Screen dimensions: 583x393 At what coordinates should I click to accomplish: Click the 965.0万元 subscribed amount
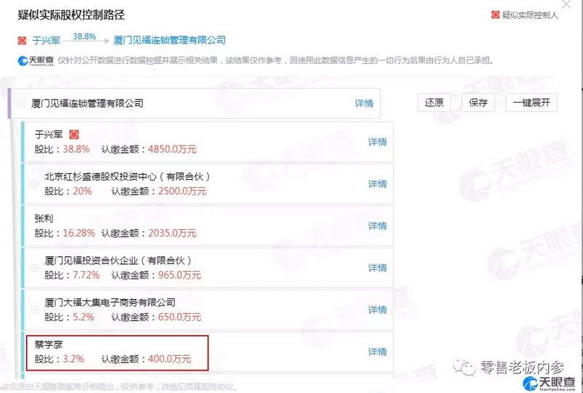[179, 275]
